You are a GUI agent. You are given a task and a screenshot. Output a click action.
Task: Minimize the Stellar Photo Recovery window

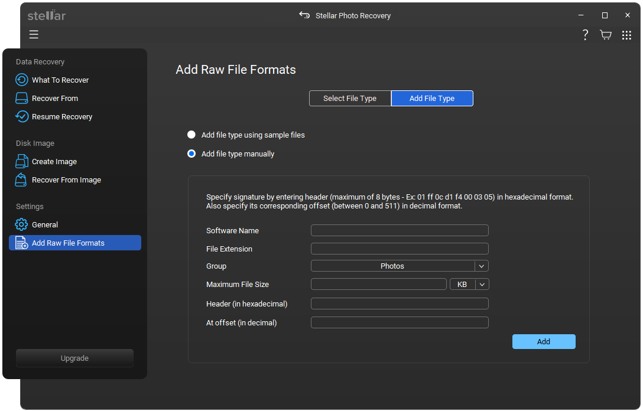pos(581,15)
